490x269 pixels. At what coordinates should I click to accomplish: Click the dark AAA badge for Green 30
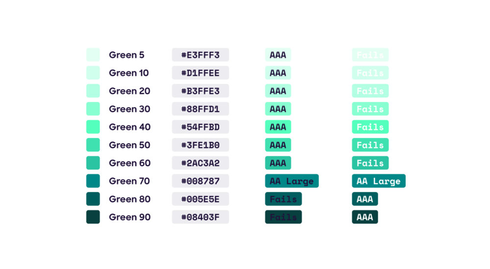tap(278, 109)
